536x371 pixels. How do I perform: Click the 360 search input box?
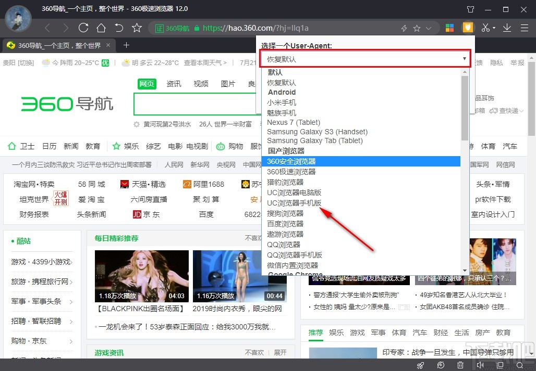(x=195, y=104)
